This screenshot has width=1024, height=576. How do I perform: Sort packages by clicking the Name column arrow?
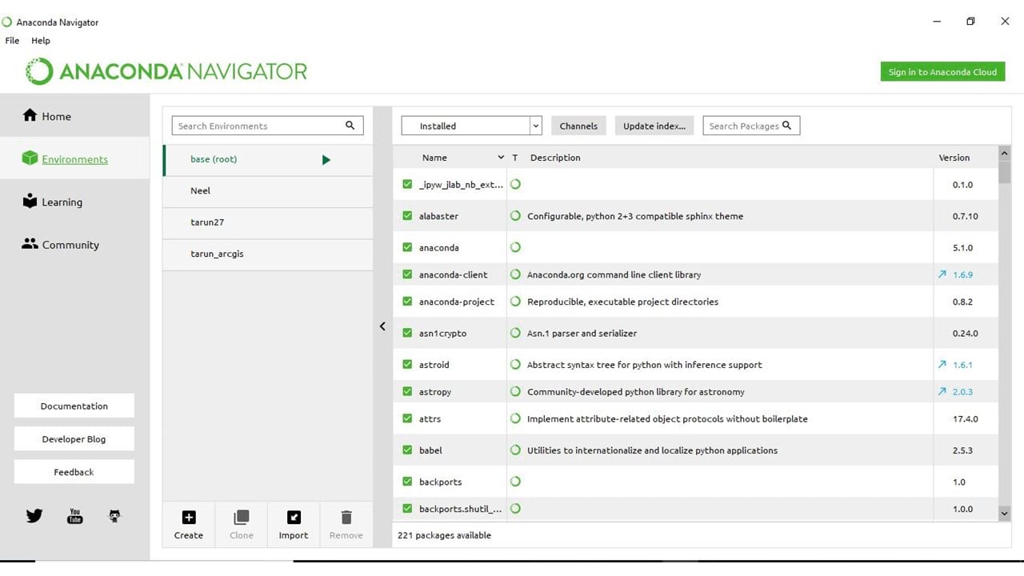pos(501,158)
